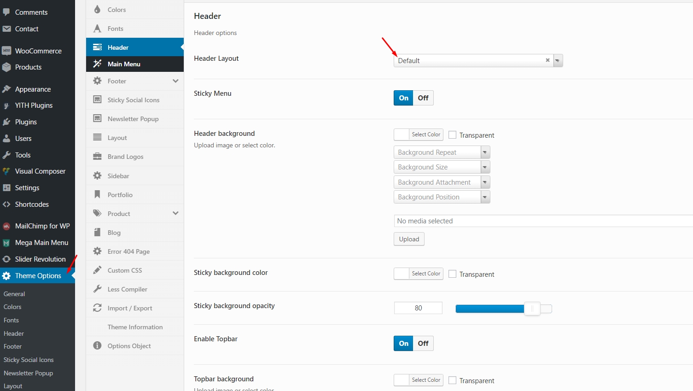Viewport: 693px width, 391px height.
Task: Disable the Enable Topbar toggle
Action: (x=423, y=343)
